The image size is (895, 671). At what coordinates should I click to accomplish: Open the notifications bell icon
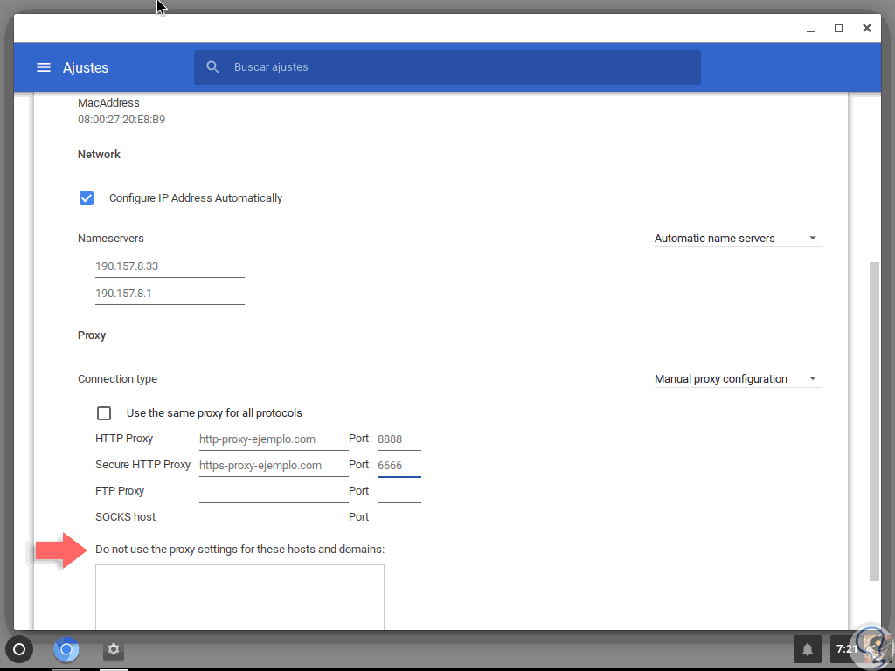(x=808, y=649)
